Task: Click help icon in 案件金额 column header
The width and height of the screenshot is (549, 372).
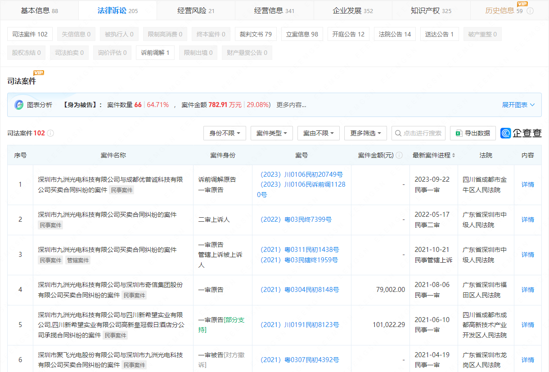Action: pyautogui.click(x=398, y=155)
